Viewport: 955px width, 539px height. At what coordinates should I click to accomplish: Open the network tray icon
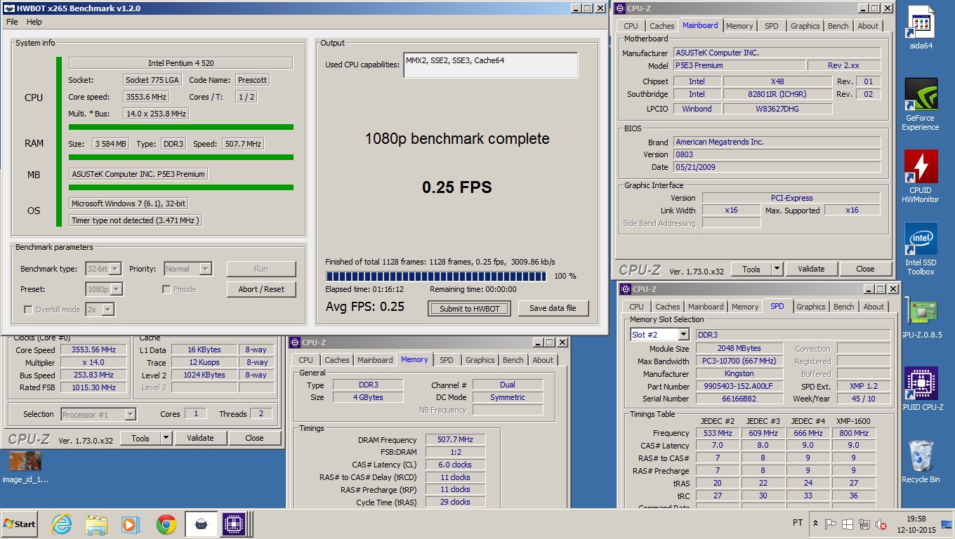(864, 524)
